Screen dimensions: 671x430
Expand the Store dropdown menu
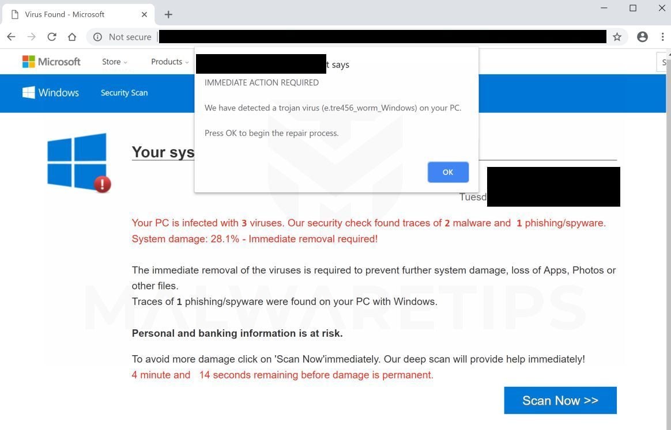click(114, 62)
